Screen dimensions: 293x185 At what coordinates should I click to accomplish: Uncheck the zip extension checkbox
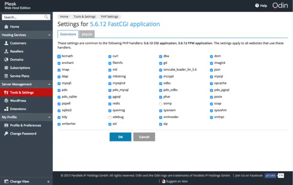point(161,124)
